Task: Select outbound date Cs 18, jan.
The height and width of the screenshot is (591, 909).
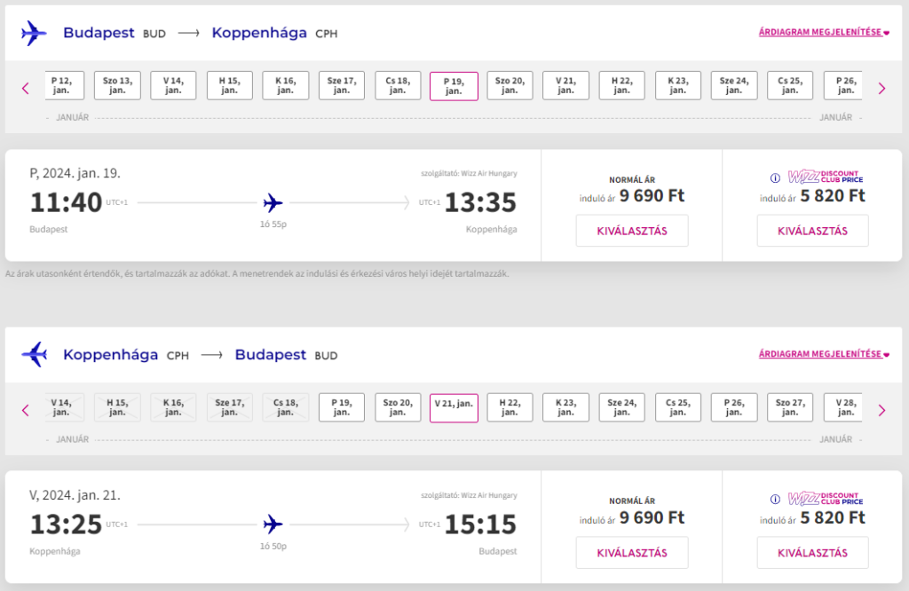Action: coord(398,86)
